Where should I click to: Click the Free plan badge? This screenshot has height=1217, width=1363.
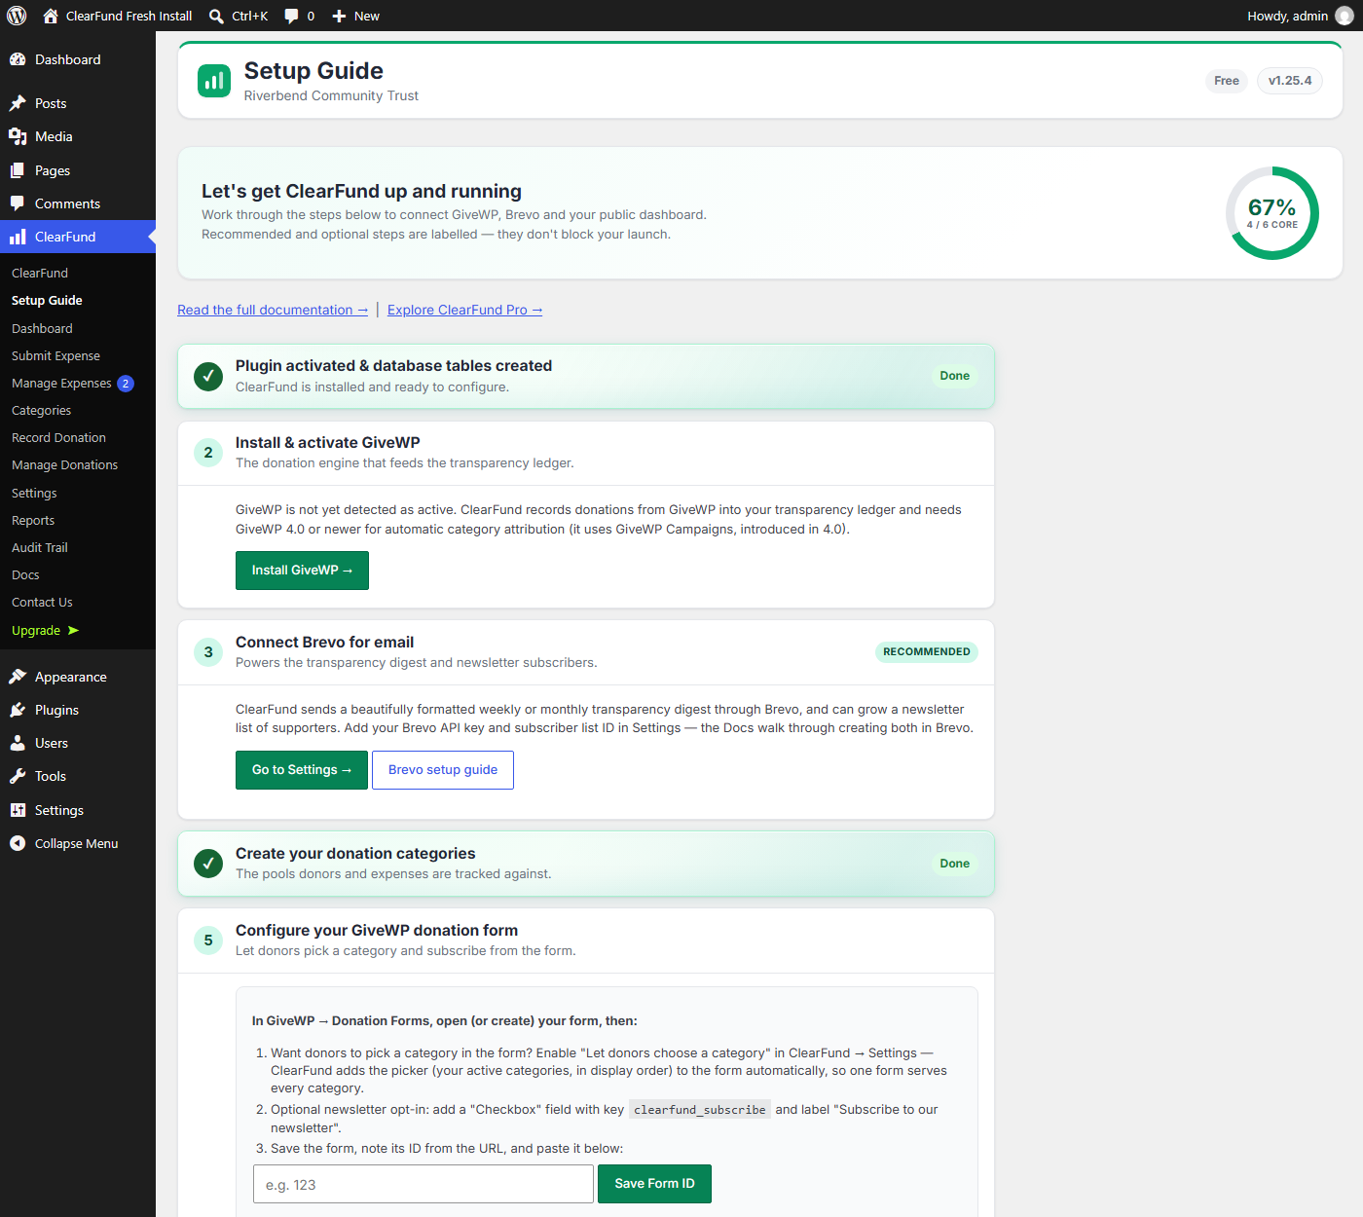[x=1227, y=81]
